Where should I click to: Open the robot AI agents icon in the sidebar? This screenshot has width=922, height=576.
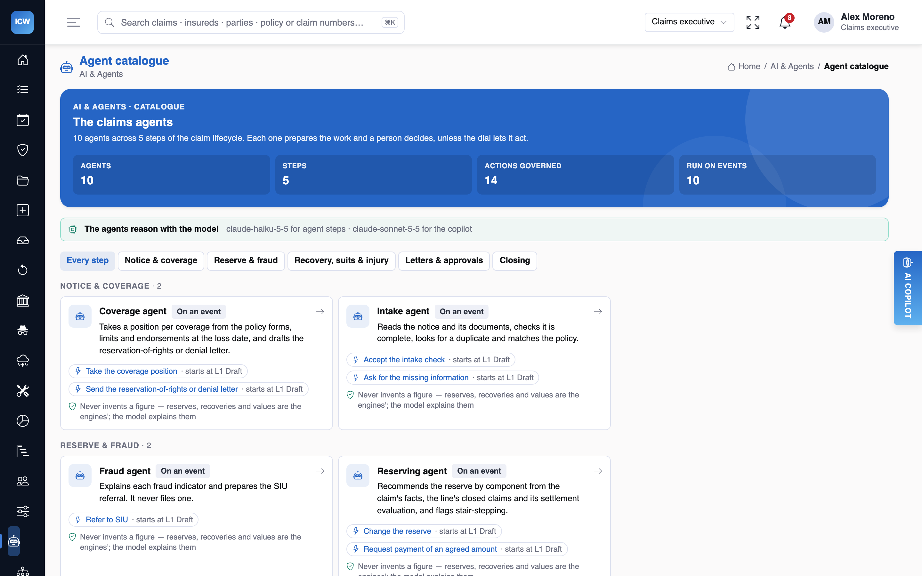tap(14, 541)
